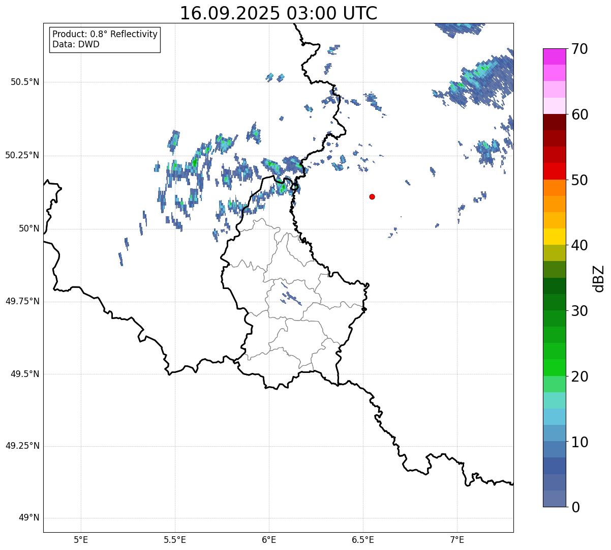Click the title '16.09.2025 03:00 UTC'
Screen dimensions: 611x550
[x=279, y=13]
